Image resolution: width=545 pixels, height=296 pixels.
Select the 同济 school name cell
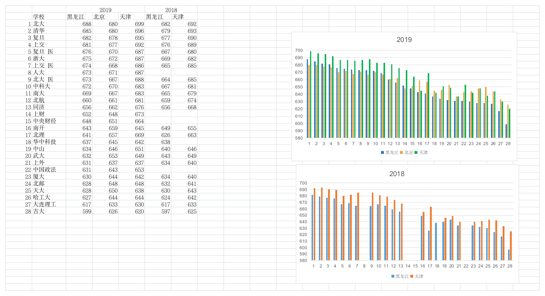pos(49,107)
